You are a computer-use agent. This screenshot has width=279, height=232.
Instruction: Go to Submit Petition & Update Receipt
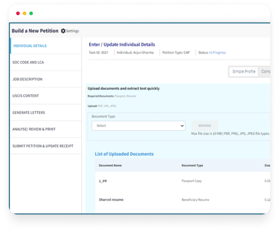point(46,146)
